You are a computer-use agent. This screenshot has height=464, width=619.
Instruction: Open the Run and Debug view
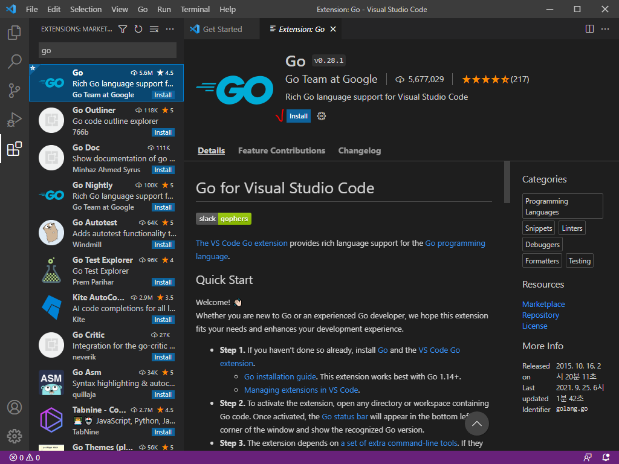[x=15, y=120]
